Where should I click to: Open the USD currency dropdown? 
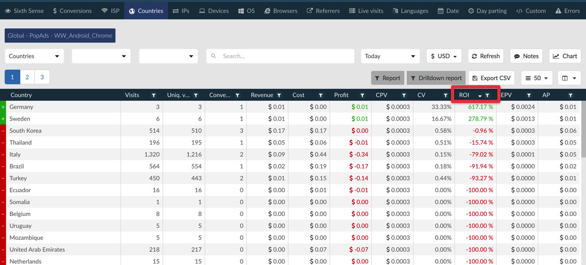pyautogui.click(x=444, y=56)
